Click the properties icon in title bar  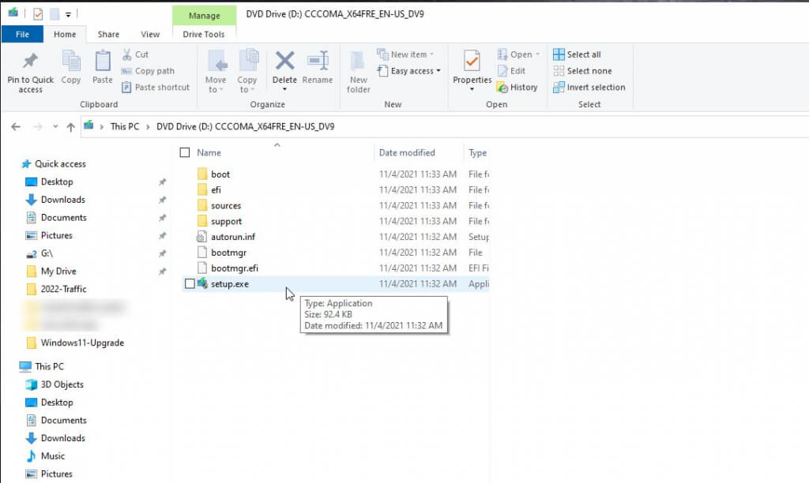38,14
